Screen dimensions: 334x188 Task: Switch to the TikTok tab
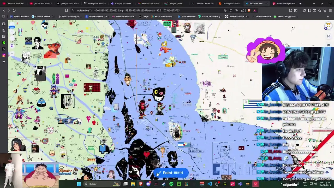tap(67, 3)
